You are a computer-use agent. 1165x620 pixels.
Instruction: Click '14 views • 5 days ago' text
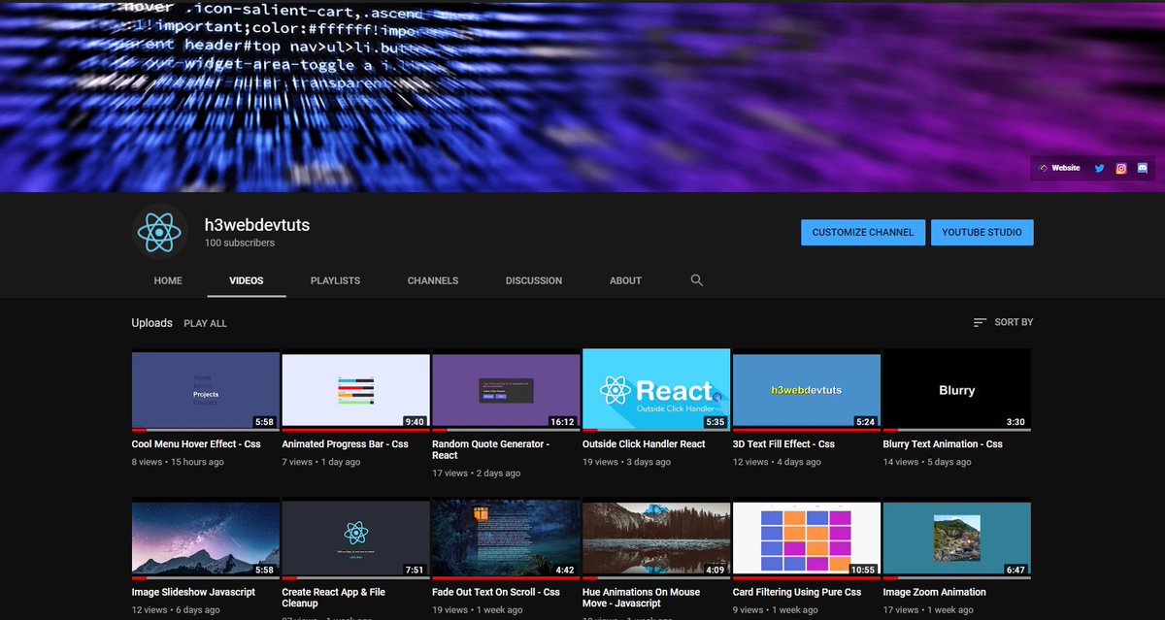click(x=927, y=462)
